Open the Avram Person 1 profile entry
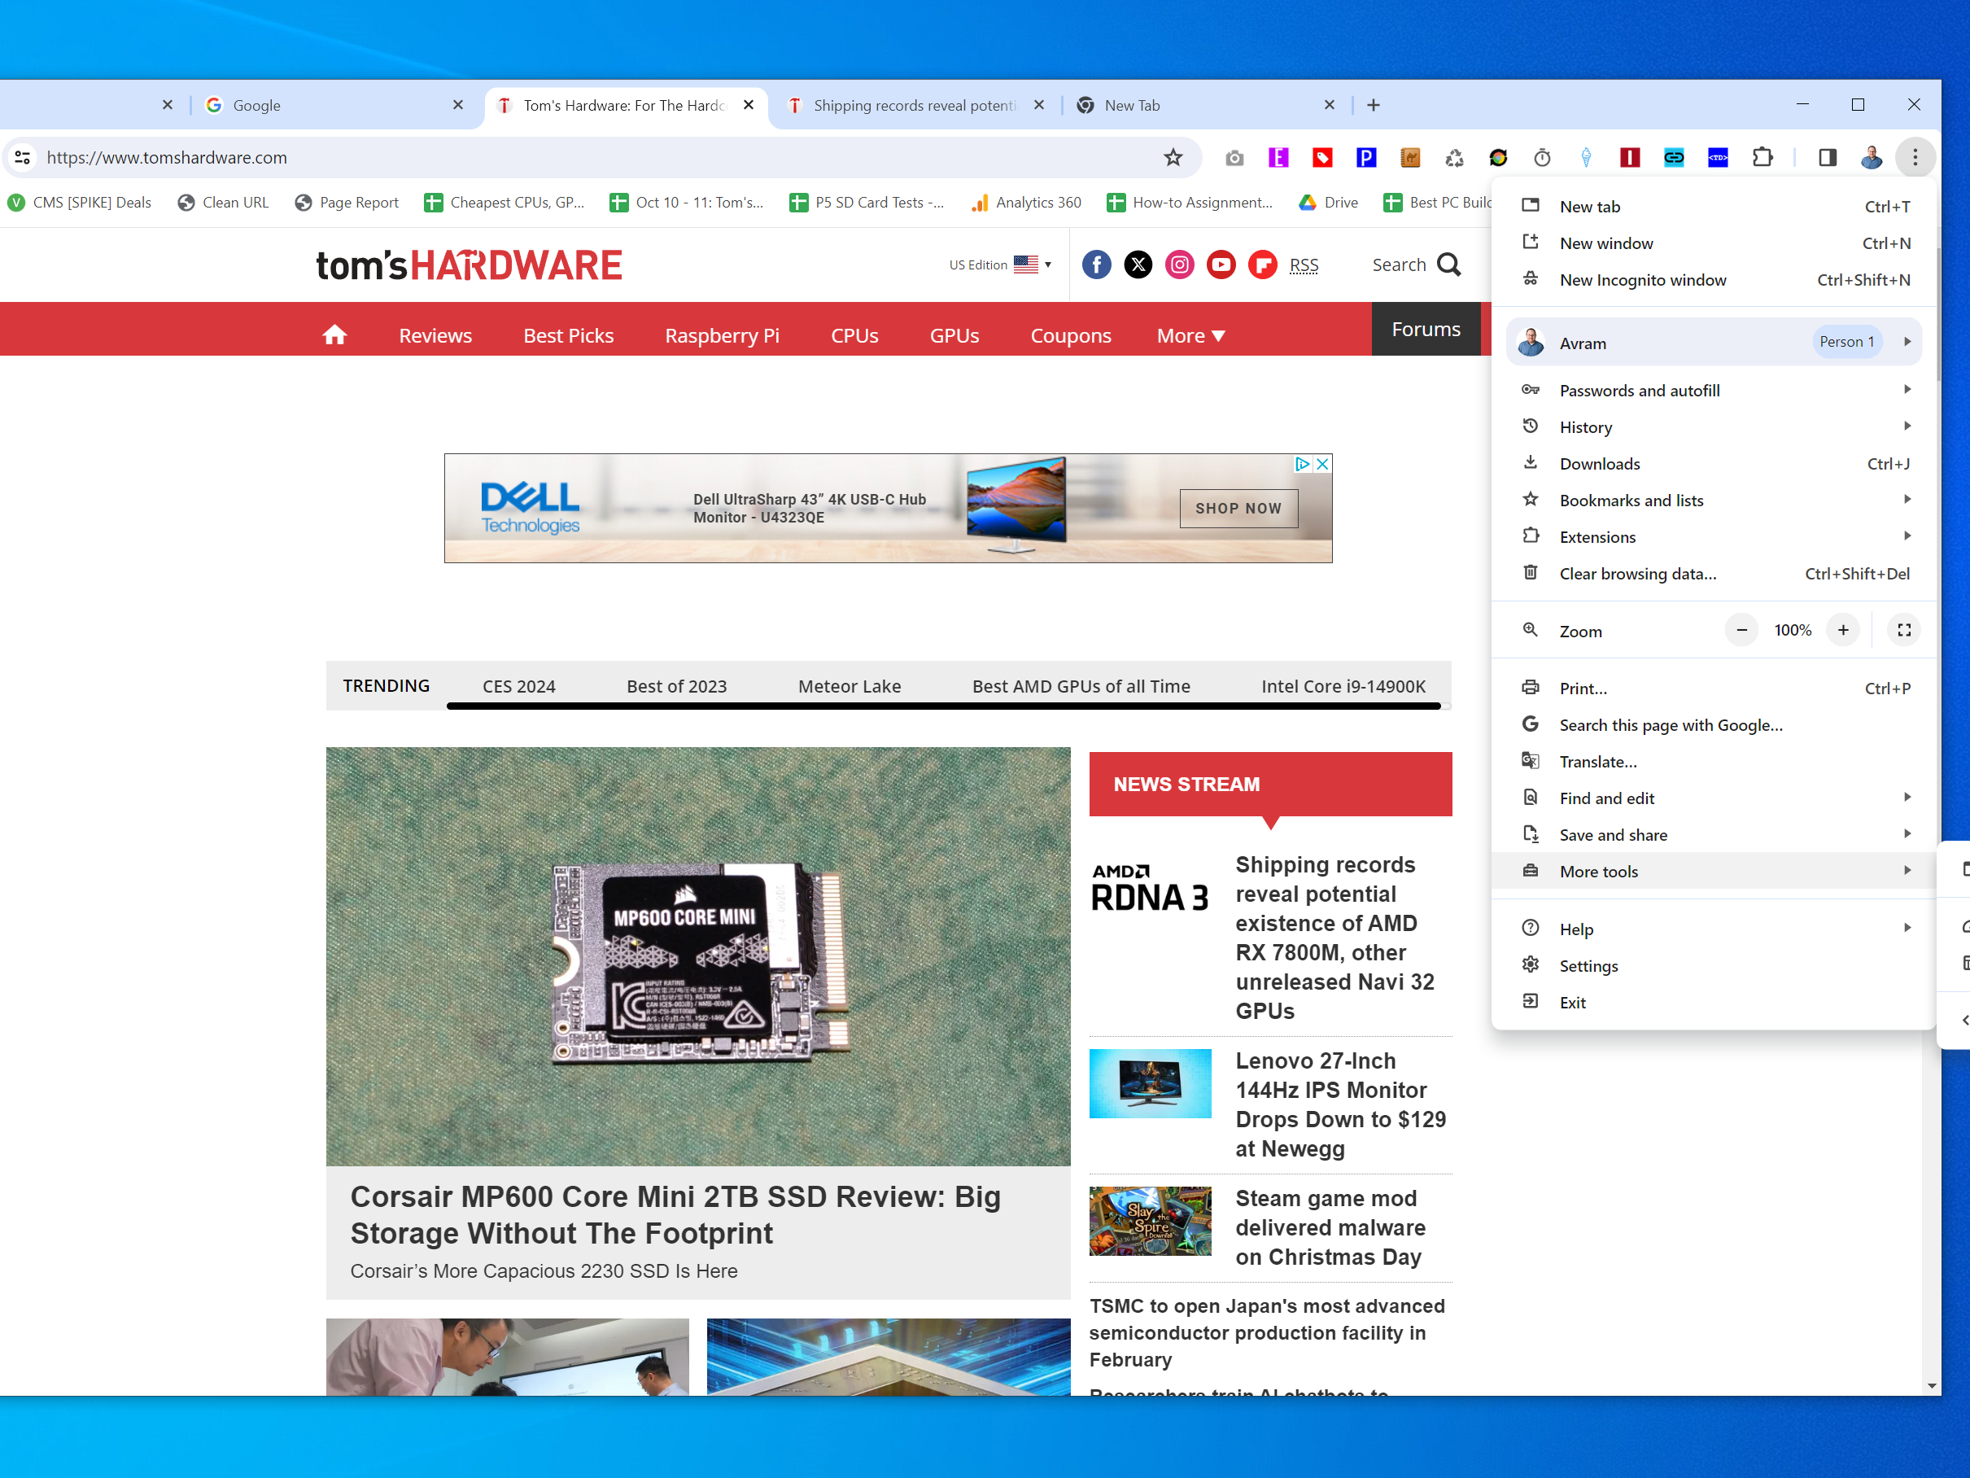1970x1478 pixels. pos(1714,342)
